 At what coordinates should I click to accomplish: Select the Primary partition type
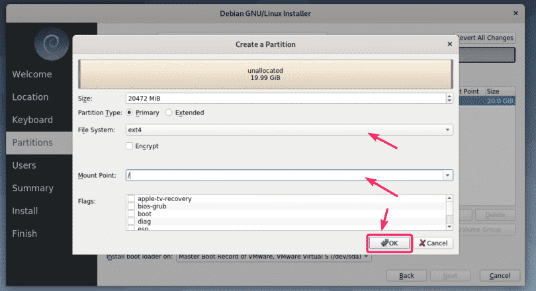coord(129,112)
